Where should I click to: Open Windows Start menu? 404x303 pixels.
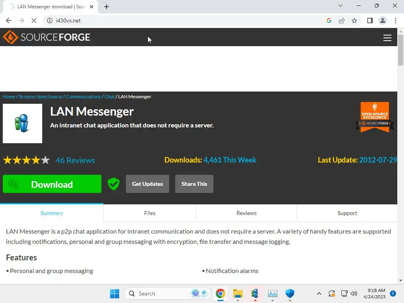(x=114, y=294)
